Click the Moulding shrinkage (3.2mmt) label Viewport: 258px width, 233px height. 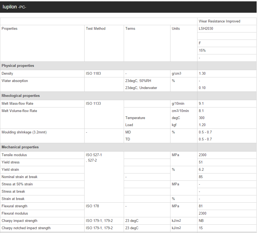24,132
